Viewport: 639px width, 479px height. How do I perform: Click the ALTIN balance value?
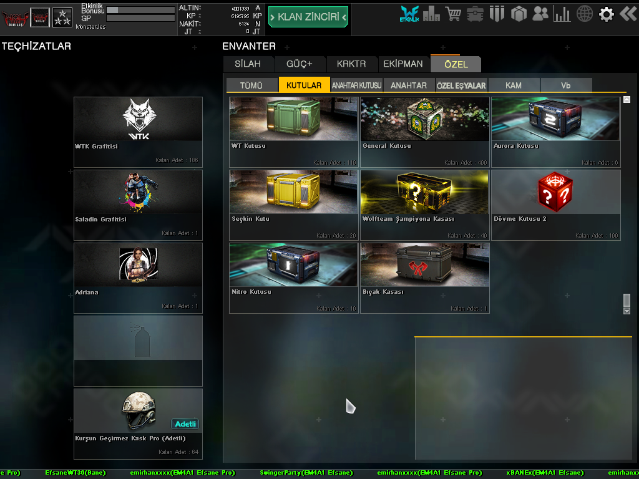240,9
